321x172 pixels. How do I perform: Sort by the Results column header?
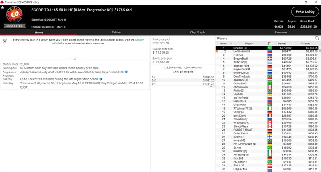click(x=306, y=44)
